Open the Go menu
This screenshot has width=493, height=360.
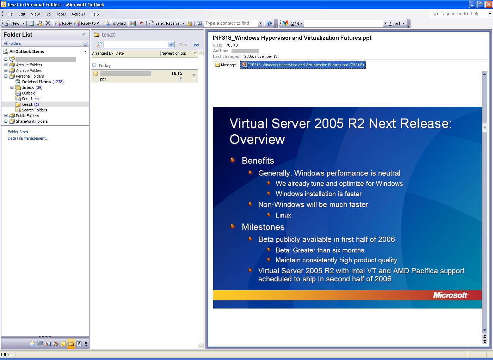tap(48, 14)
